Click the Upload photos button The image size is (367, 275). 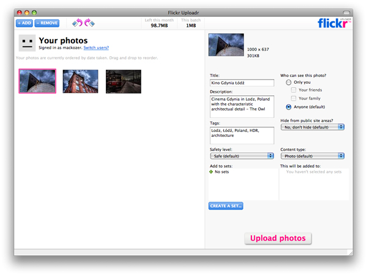pyautogui.click(x=278, y=238)
